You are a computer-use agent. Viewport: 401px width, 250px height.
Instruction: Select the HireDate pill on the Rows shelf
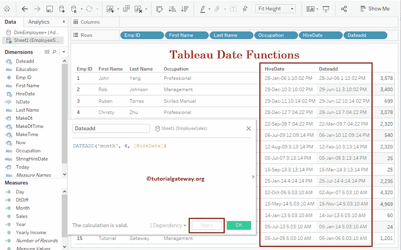tap(320, 35)
